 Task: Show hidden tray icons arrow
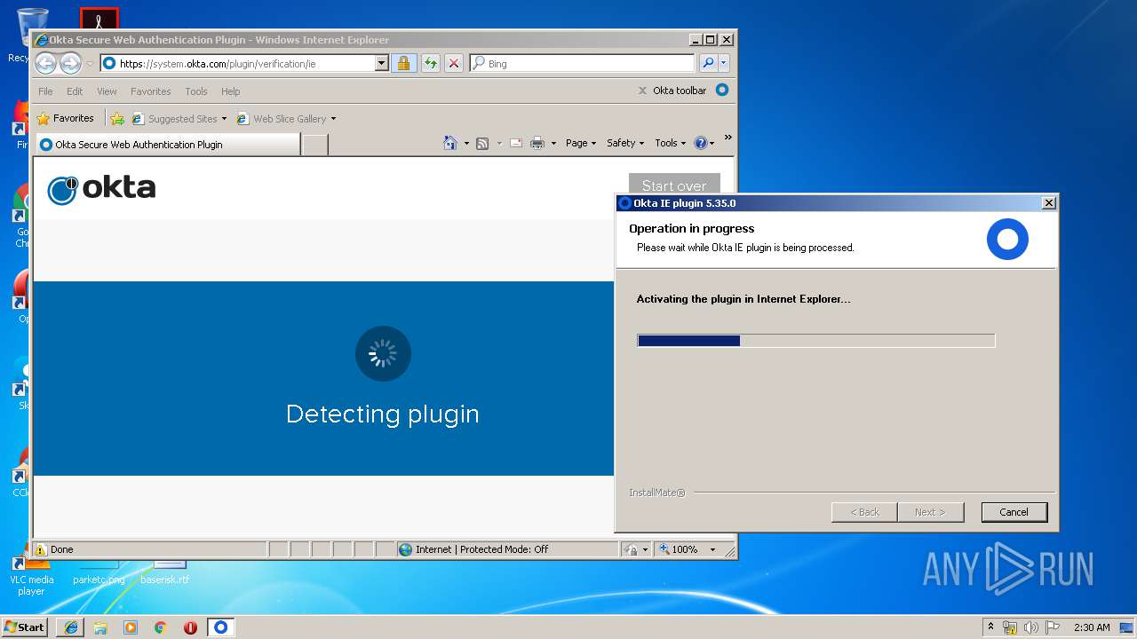(991, 627)
